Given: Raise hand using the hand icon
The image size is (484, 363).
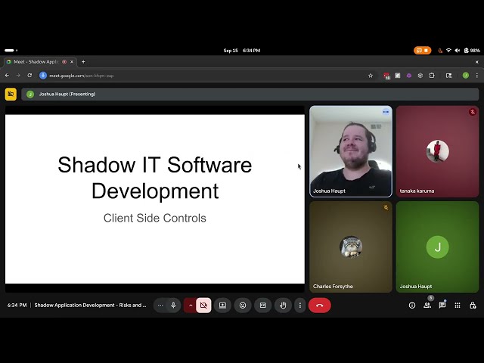Looking at the screenshot, I should coord(283,306).
